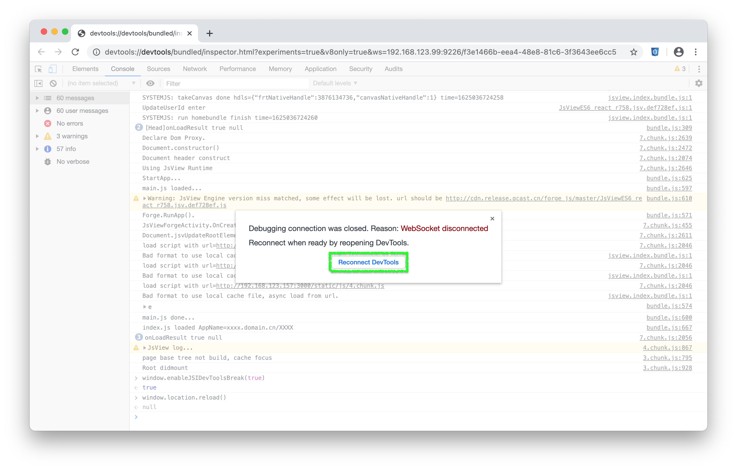Open console settings gear icon

pos(699,83)
